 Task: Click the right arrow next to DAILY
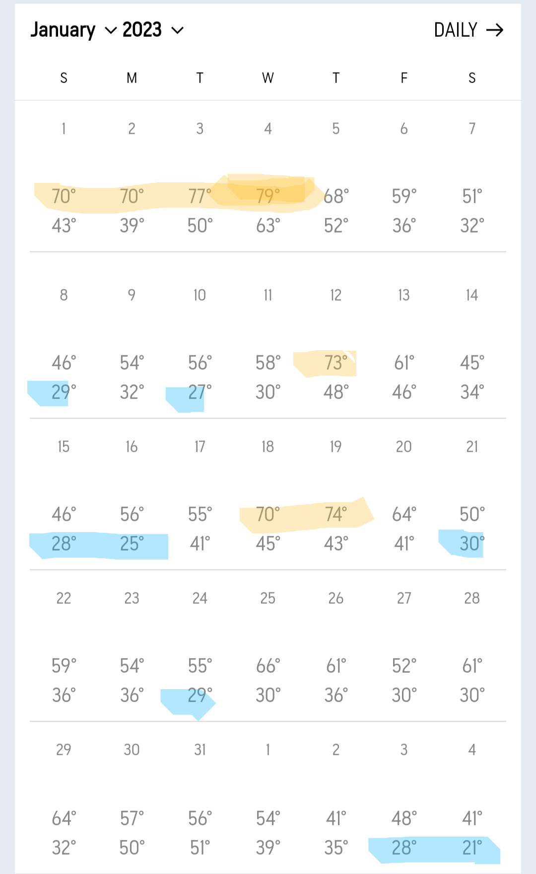[495, 30]
